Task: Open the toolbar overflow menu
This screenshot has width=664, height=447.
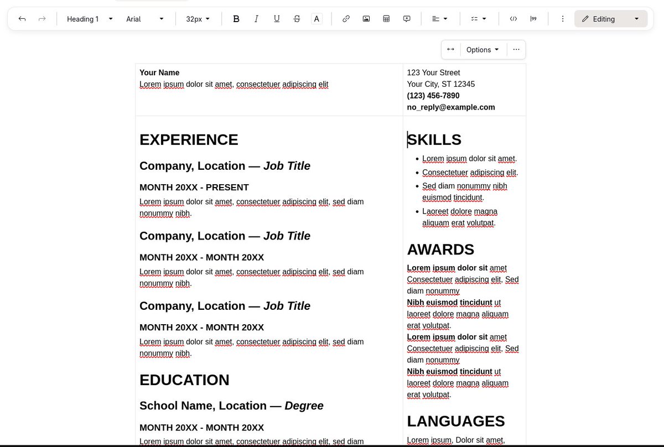Action: pos(563,19)
